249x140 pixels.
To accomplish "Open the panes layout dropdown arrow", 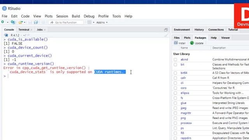I will tap(93, 23).
